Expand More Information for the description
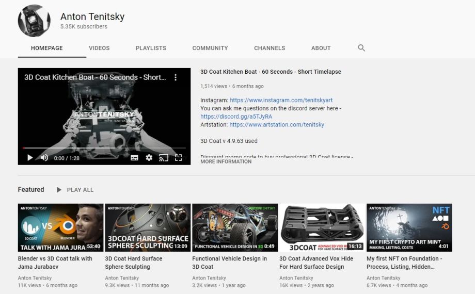 click(226, 161)
